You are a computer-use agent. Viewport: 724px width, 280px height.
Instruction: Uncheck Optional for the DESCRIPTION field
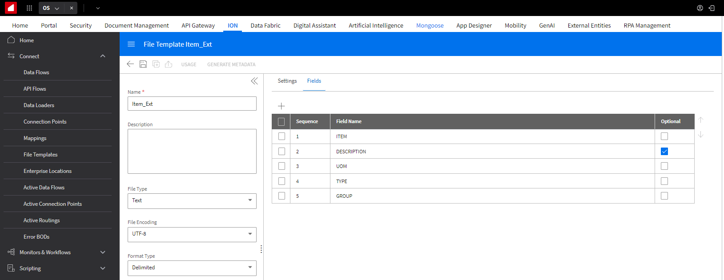[664, 152]
